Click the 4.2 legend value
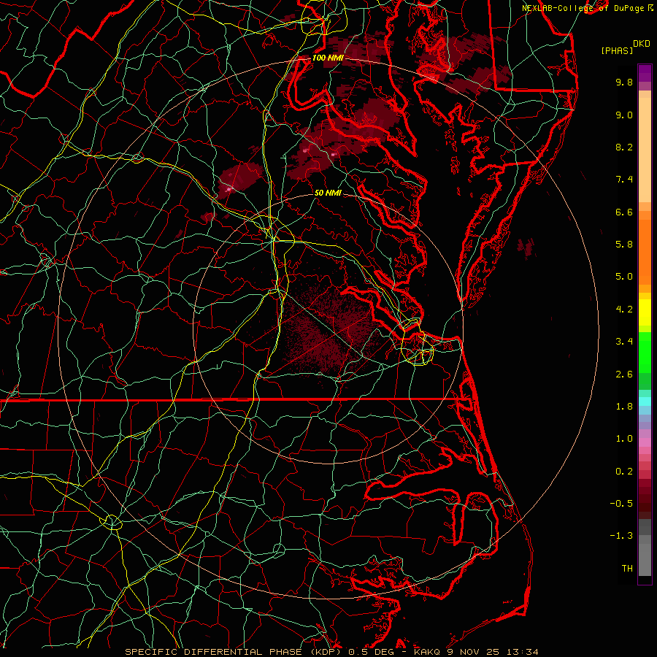 click(x=624, y=310)
